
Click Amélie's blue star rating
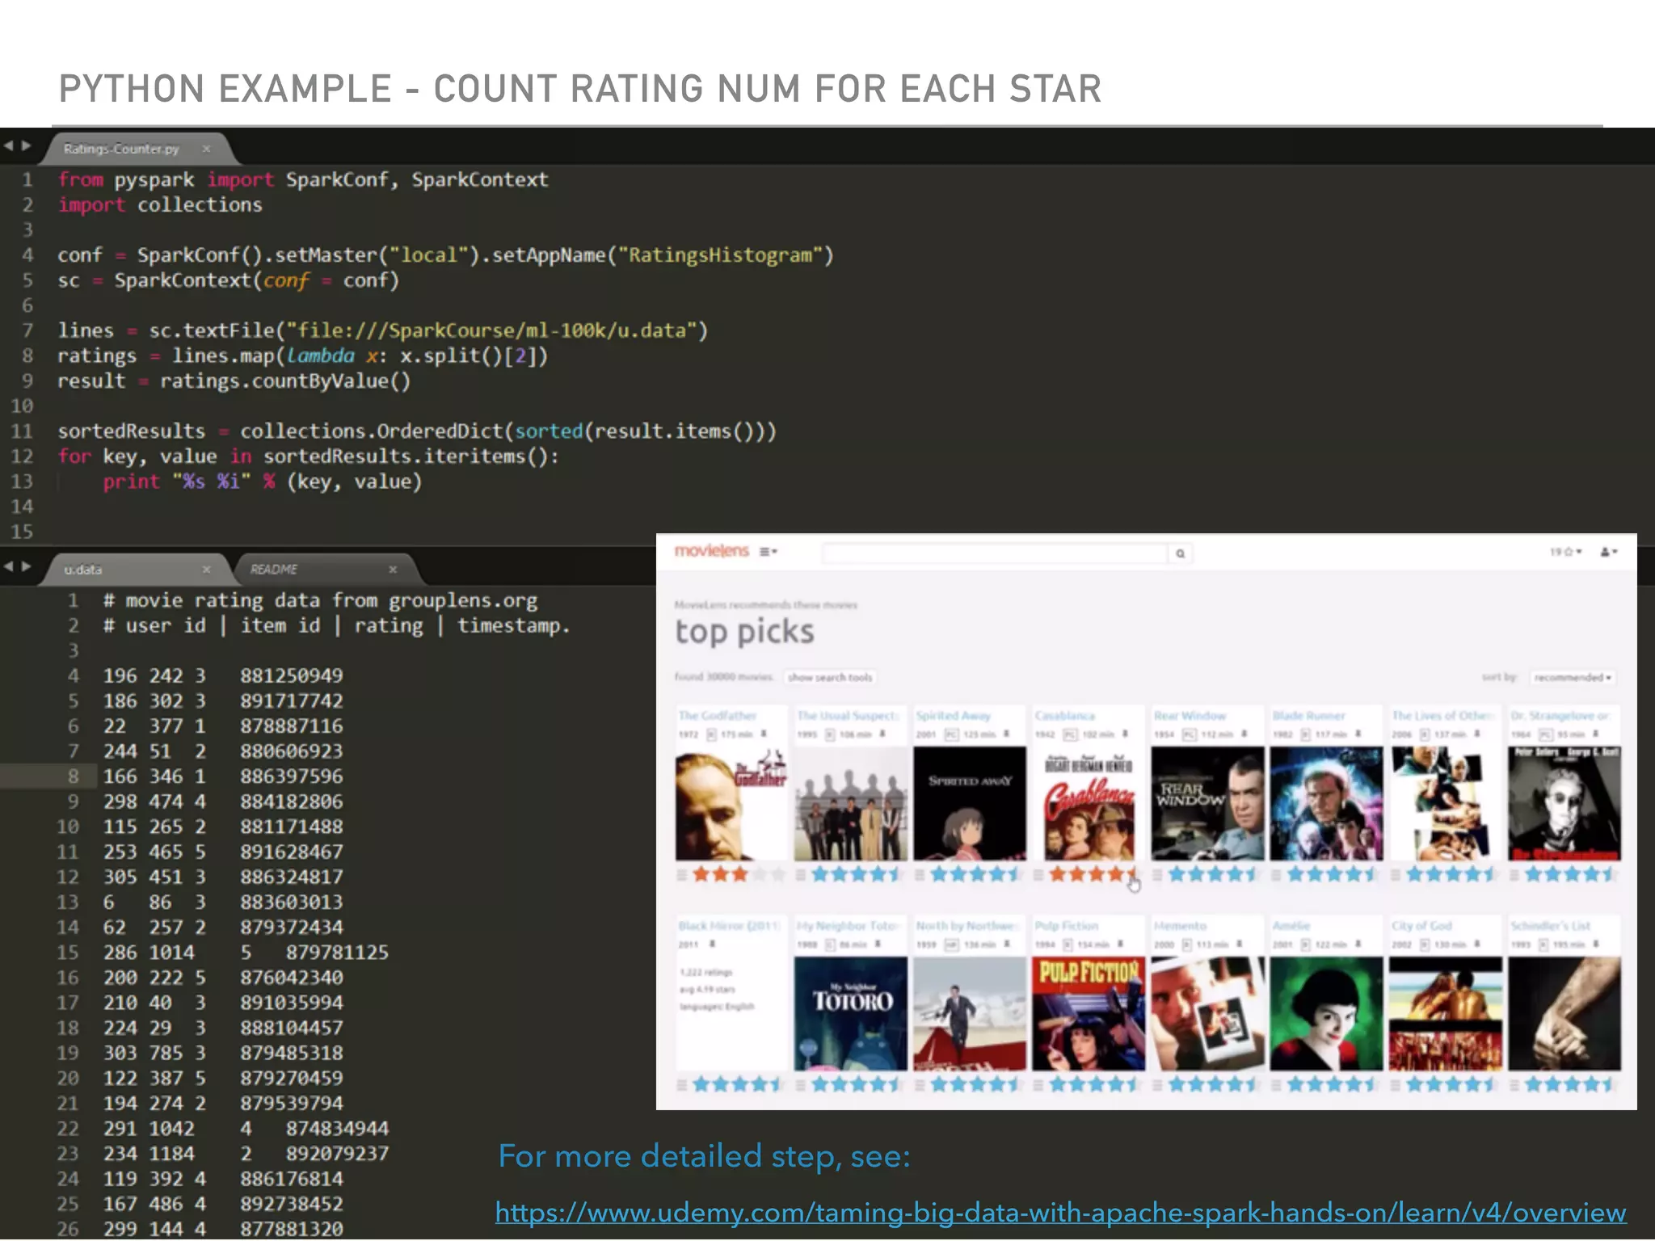1331,1085
